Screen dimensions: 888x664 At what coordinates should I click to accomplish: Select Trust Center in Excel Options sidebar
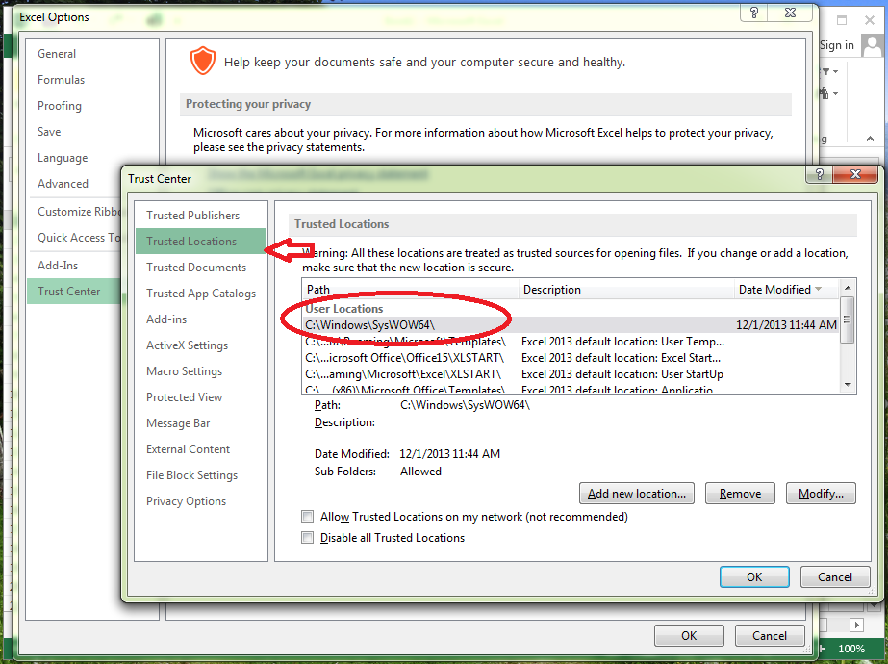pos(74,292)
